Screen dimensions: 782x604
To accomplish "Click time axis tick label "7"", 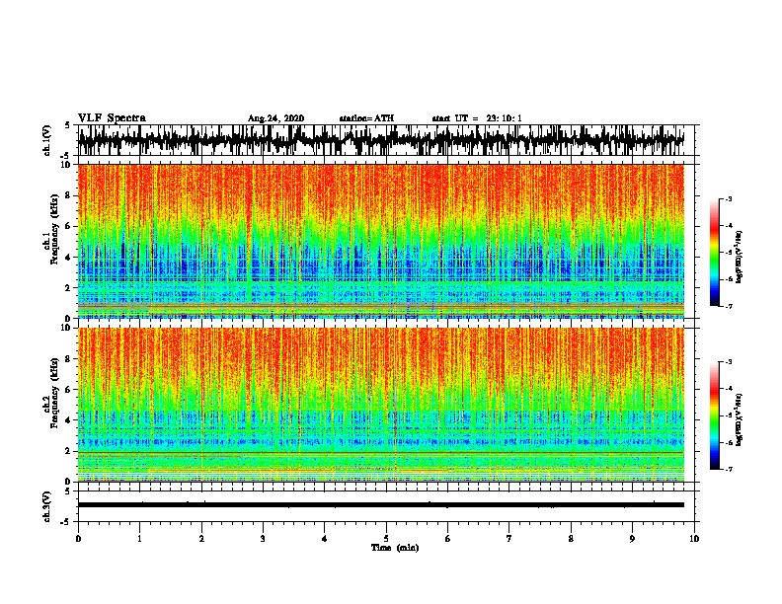I will click(x=509, y=539).
